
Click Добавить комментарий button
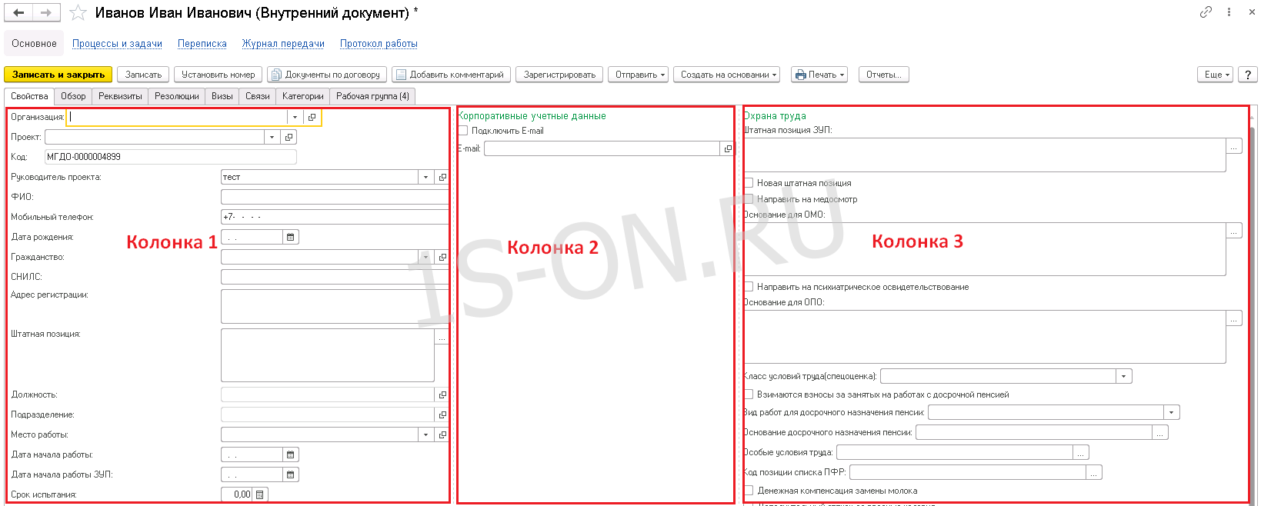click(450, 75)
